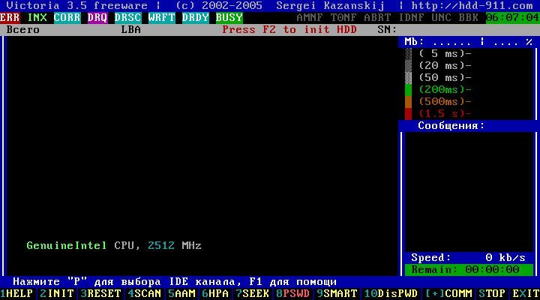Click the cyan CORR status indicator
This screenshot has width=540, height=300.
[x=67, y=17]
